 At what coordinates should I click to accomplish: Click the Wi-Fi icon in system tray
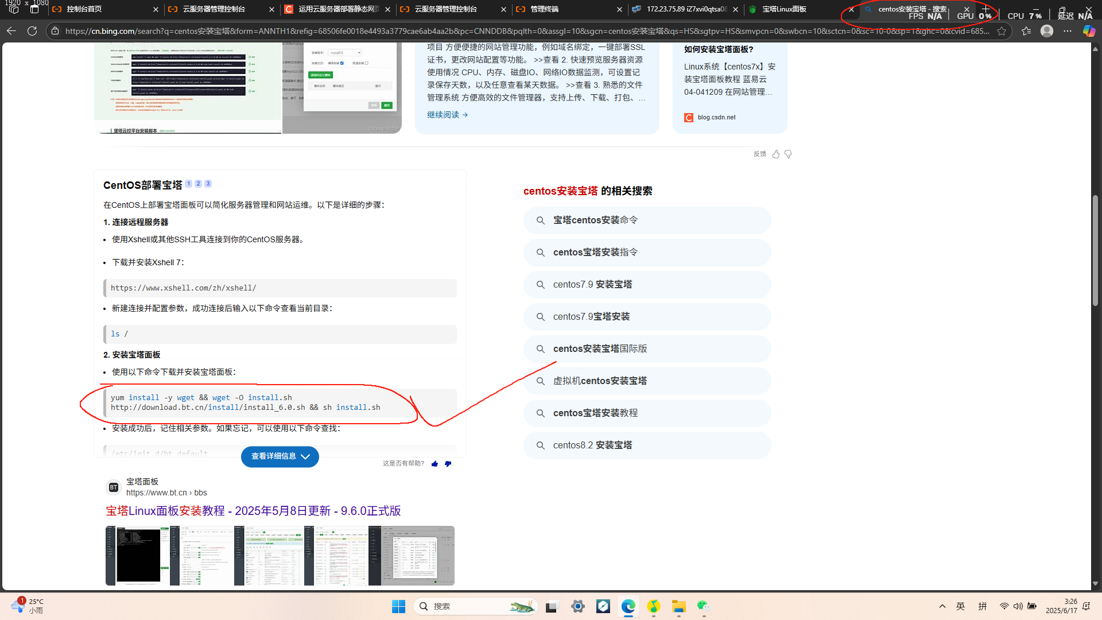coord(1004,606)
